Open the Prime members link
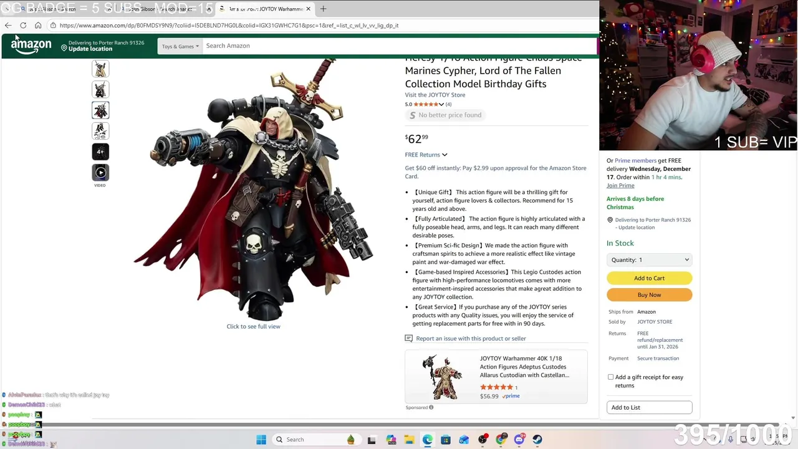The width and height of the screenshot is (798, 449). click(x=635, y=160)
